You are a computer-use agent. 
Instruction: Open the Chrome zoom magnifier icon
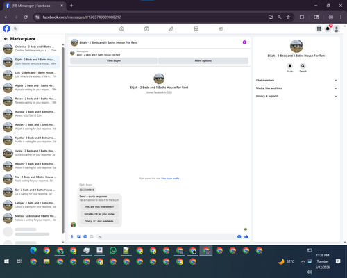pyautogui.click(x=280, y=17)
